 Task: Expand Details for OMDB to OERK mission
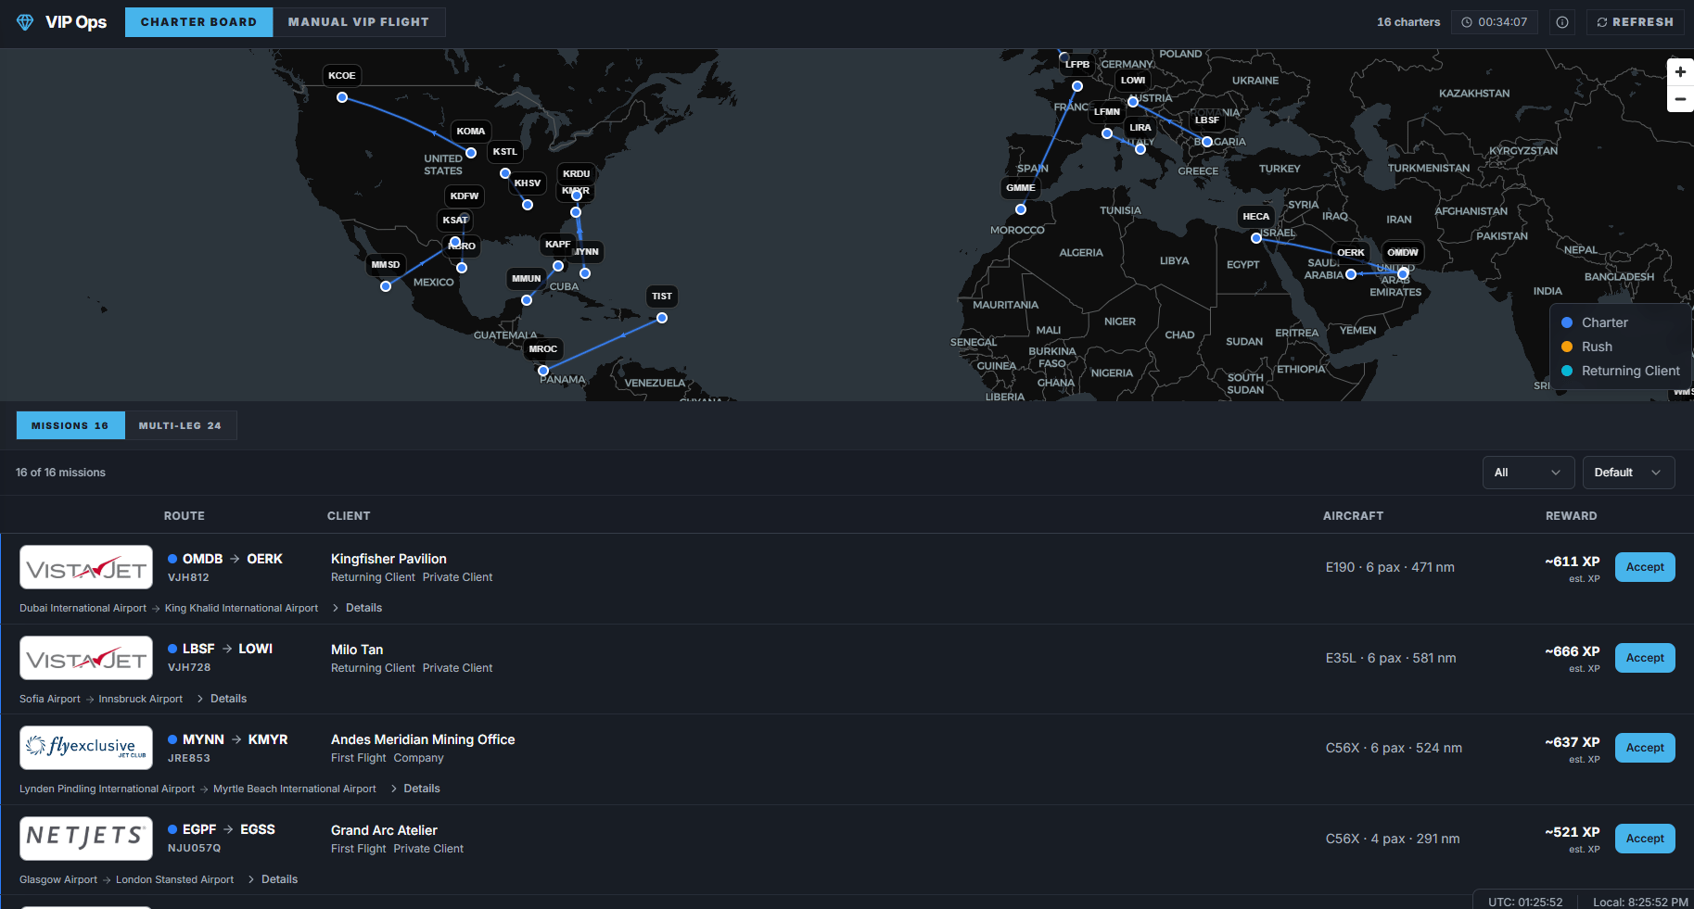357,608
